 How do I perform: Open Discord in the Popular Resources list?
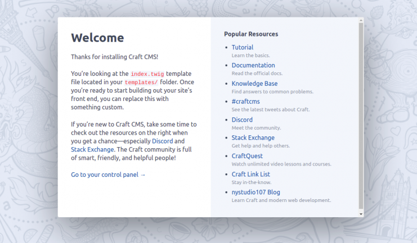[x=242, y=120]
